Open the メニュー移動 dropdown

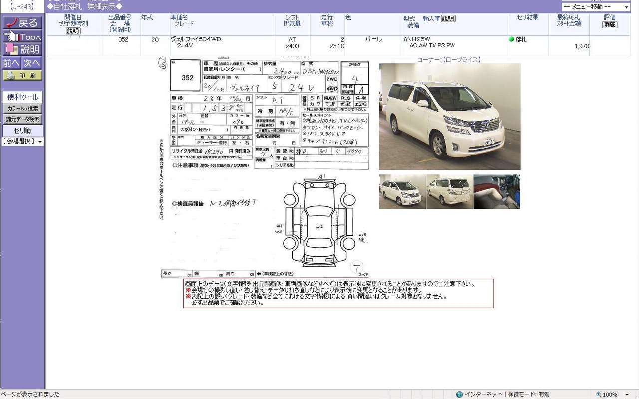(596, 7)
